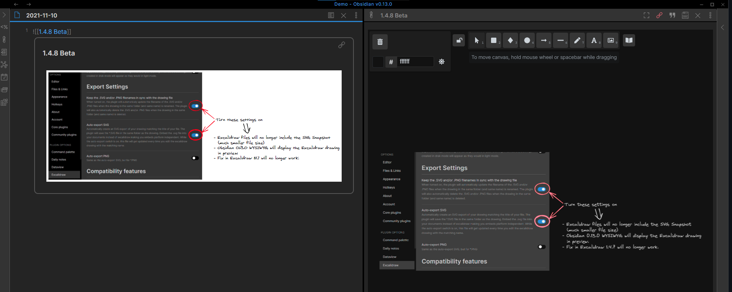Select the Diamond tool
Screen dimensions: 732x292
tap(510, 40)
